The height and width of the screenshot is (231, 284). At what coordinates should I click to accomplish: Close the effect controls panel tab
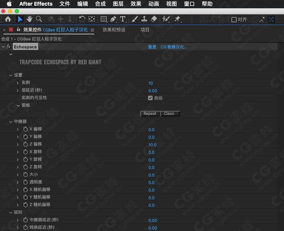[4, 30]
